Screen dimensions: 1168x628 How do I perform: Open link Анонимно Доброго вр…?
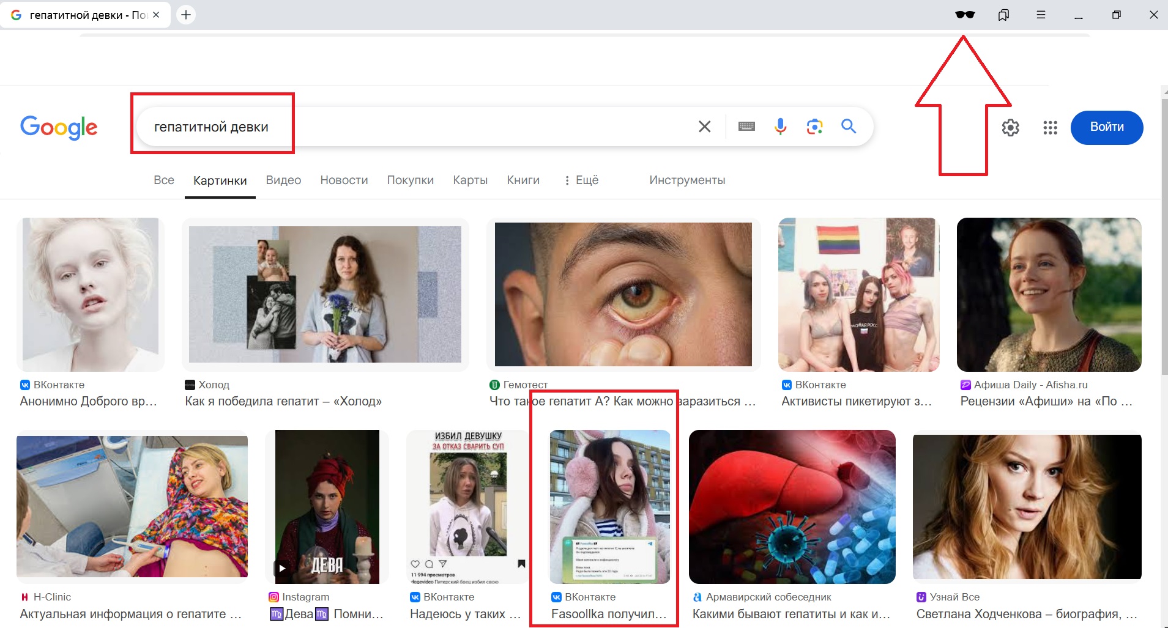click(x=89, y=401)
